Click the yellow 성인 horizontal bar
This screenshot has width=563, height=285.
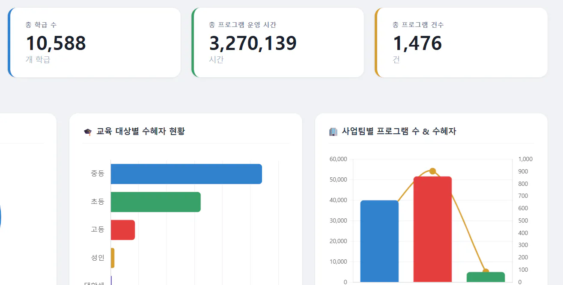coord(113,258)
